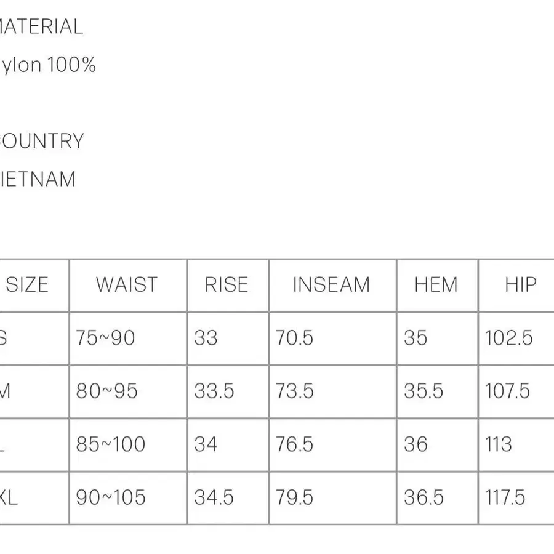Screen dimensions: 554x554
Task: Click the HIP column header
Action: point(520,285)
